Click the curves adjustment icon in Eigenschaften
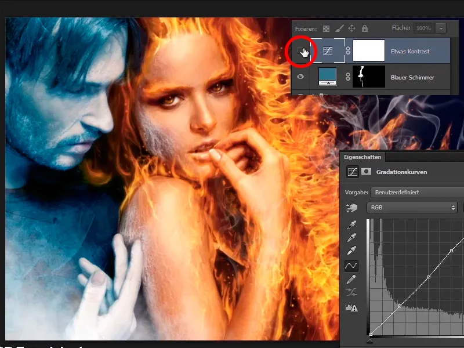 pyautogui.click(x=352, y=172)
